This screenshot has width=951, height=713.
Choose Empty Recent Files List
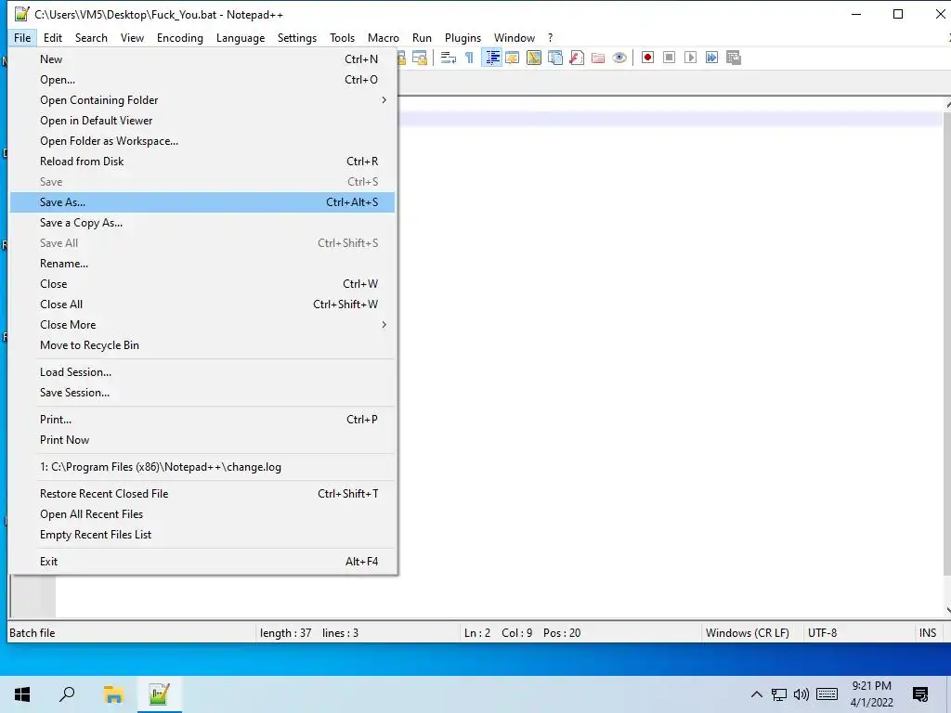[202, 535]
